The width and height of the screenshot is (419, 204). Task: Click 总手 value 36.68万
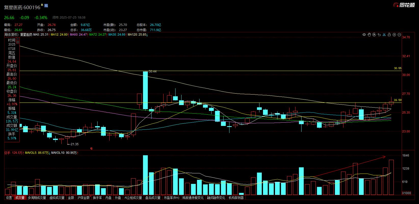[x=86, y=30]
